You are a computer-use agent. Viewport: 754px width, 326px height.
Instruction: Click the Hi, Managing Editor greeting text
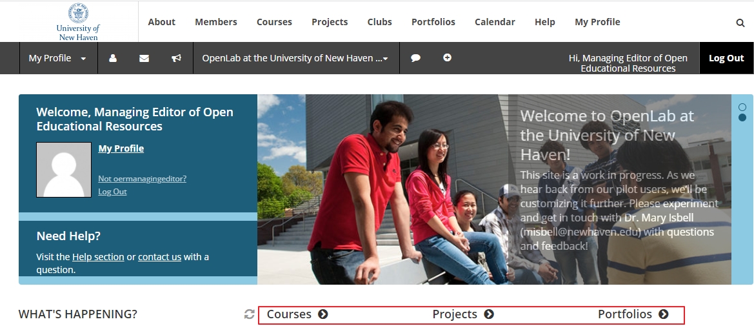click(x=628, y=63)
